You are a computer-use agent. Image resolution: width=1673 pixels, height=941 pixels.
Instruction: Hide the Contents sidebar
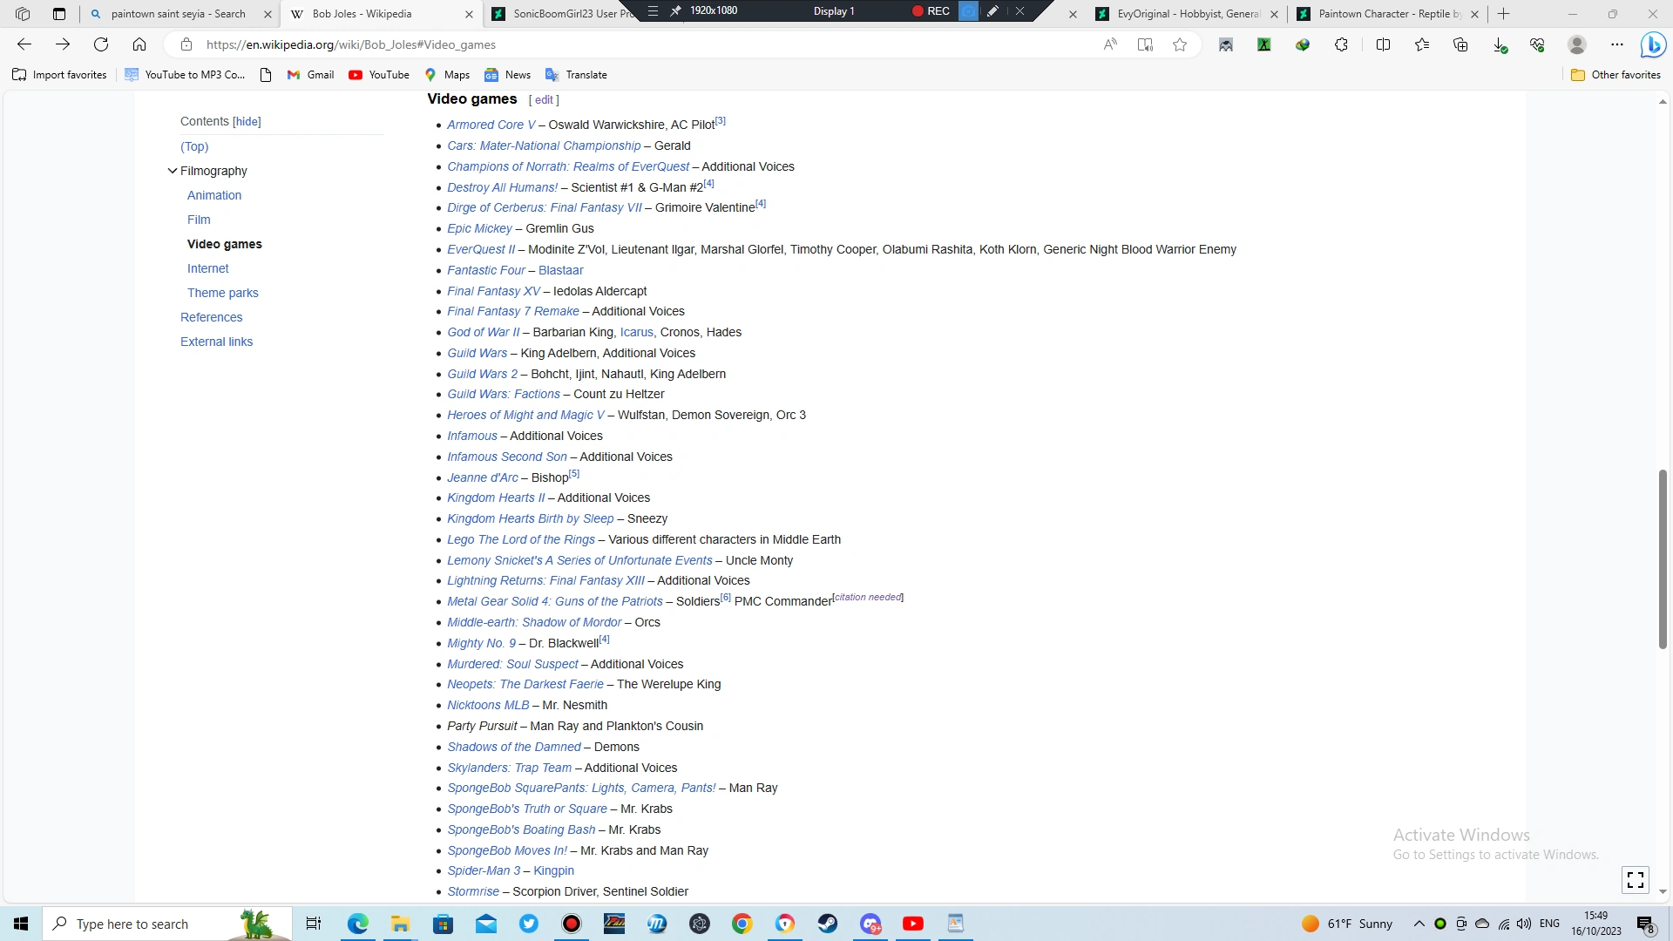point(247,121)
